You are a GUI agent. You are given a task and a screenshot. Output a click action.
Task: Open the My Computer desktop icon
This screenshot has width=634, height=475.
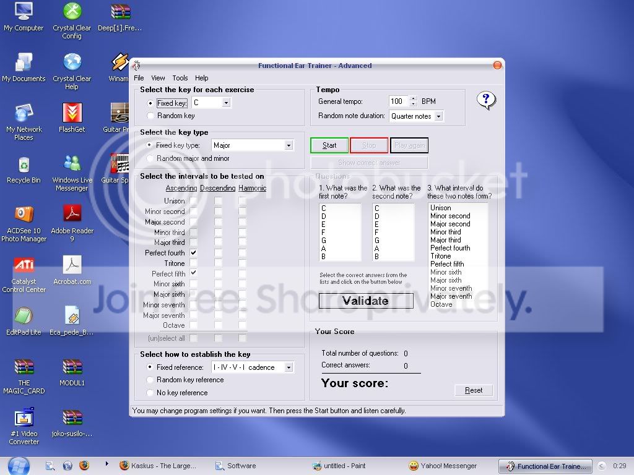24,17
